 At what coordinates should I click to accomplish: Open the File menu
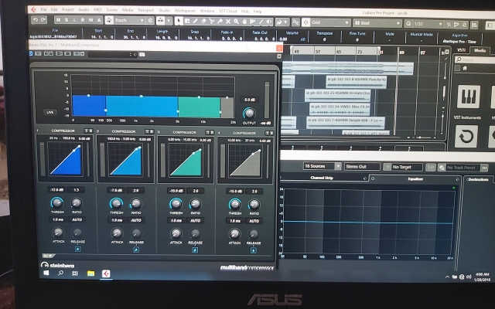point(43,10)
